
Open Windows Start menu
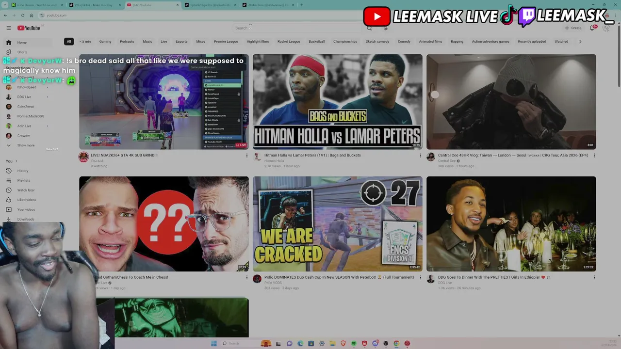[x=214, y=343]
